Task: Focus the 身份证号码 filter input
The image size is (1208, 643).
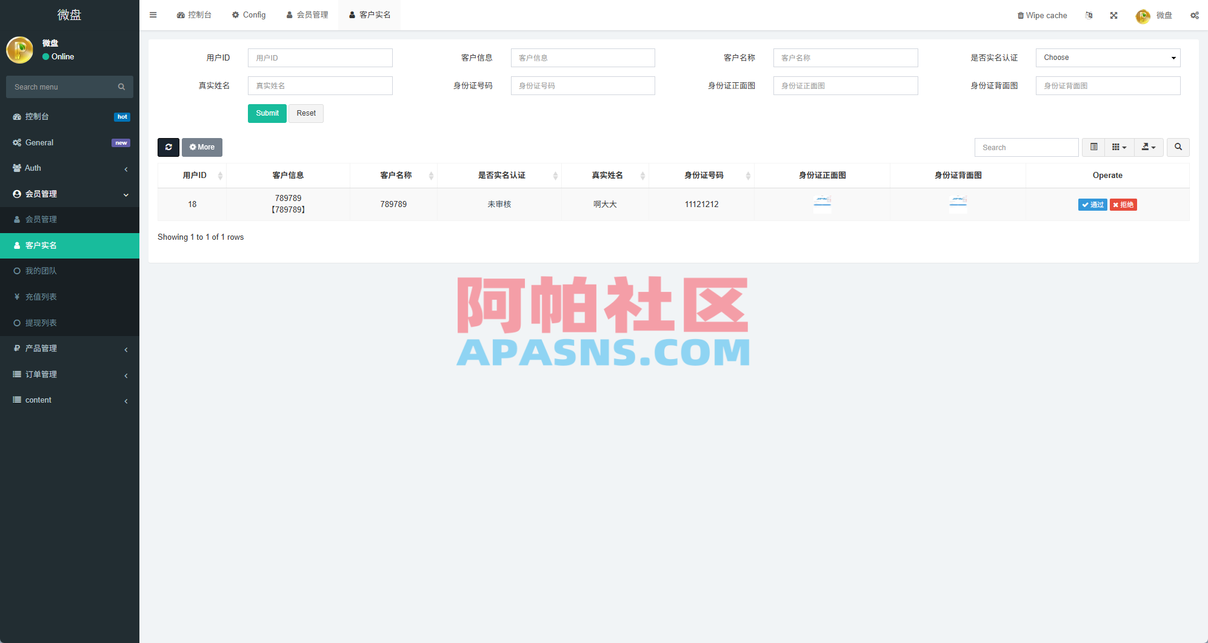Action: [583, 85]
